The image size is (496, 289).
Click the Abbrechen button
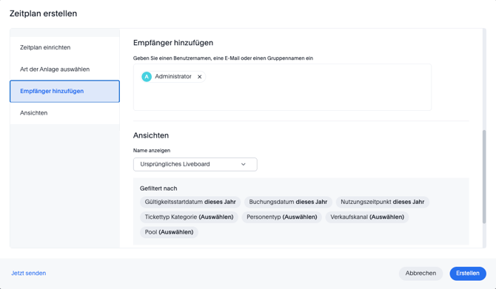coord(420,273)
